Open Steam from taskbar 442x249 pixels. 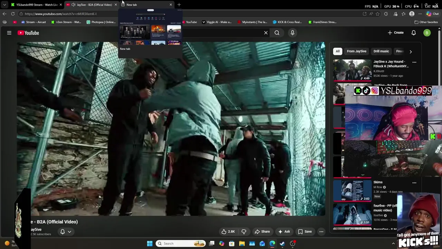click(282, 243)
